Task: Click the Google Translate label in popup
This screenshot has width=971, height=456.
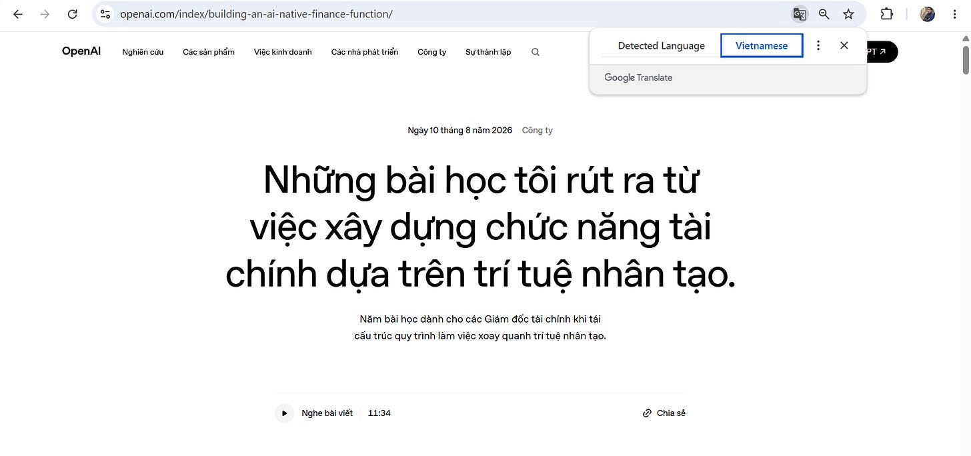Action: point(638,77)
